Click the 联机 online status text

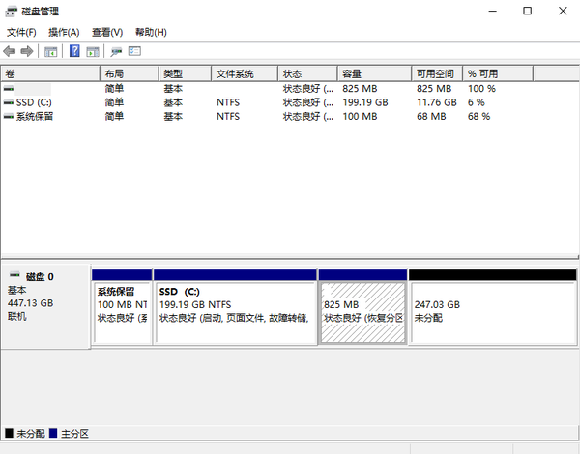point(17,317)
